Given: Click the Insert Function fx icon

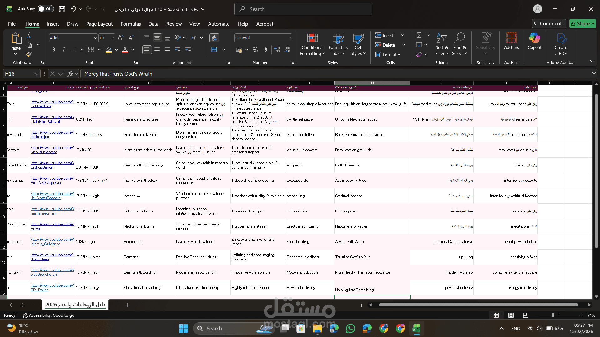Looking at the screenshot, I should tap(70, 74).
